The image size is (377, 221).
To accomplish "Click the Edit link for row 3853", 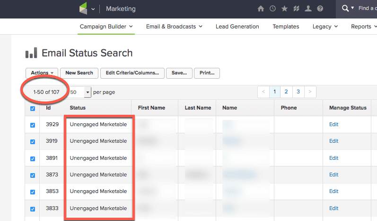I will tap(334, 191).
